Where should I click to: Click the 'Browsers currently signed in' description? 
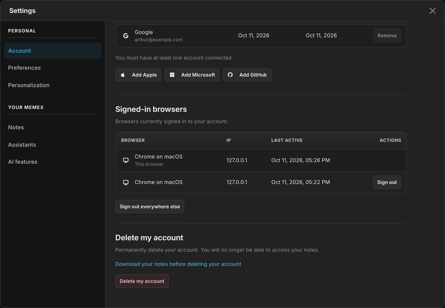tap(172, 121)
